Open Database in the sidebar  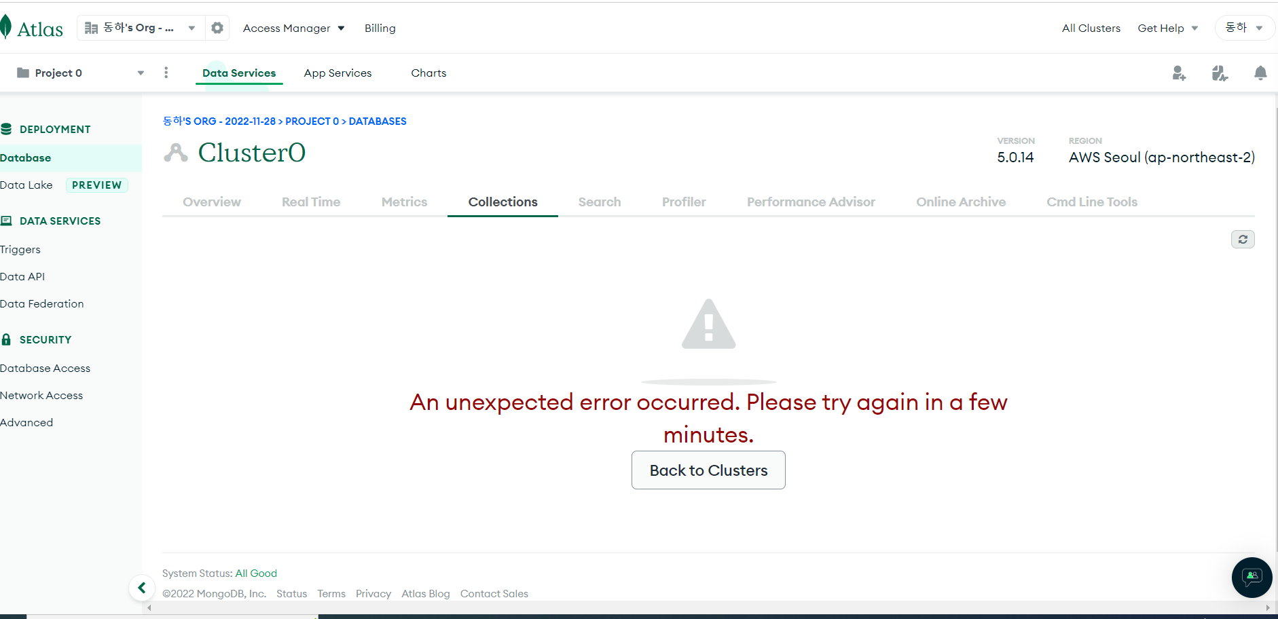pyautogui.click(x=71, y=157)
